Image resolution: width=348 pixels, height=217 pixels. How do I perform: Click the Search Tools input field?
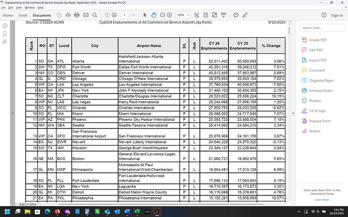click(x=321, y=28)
